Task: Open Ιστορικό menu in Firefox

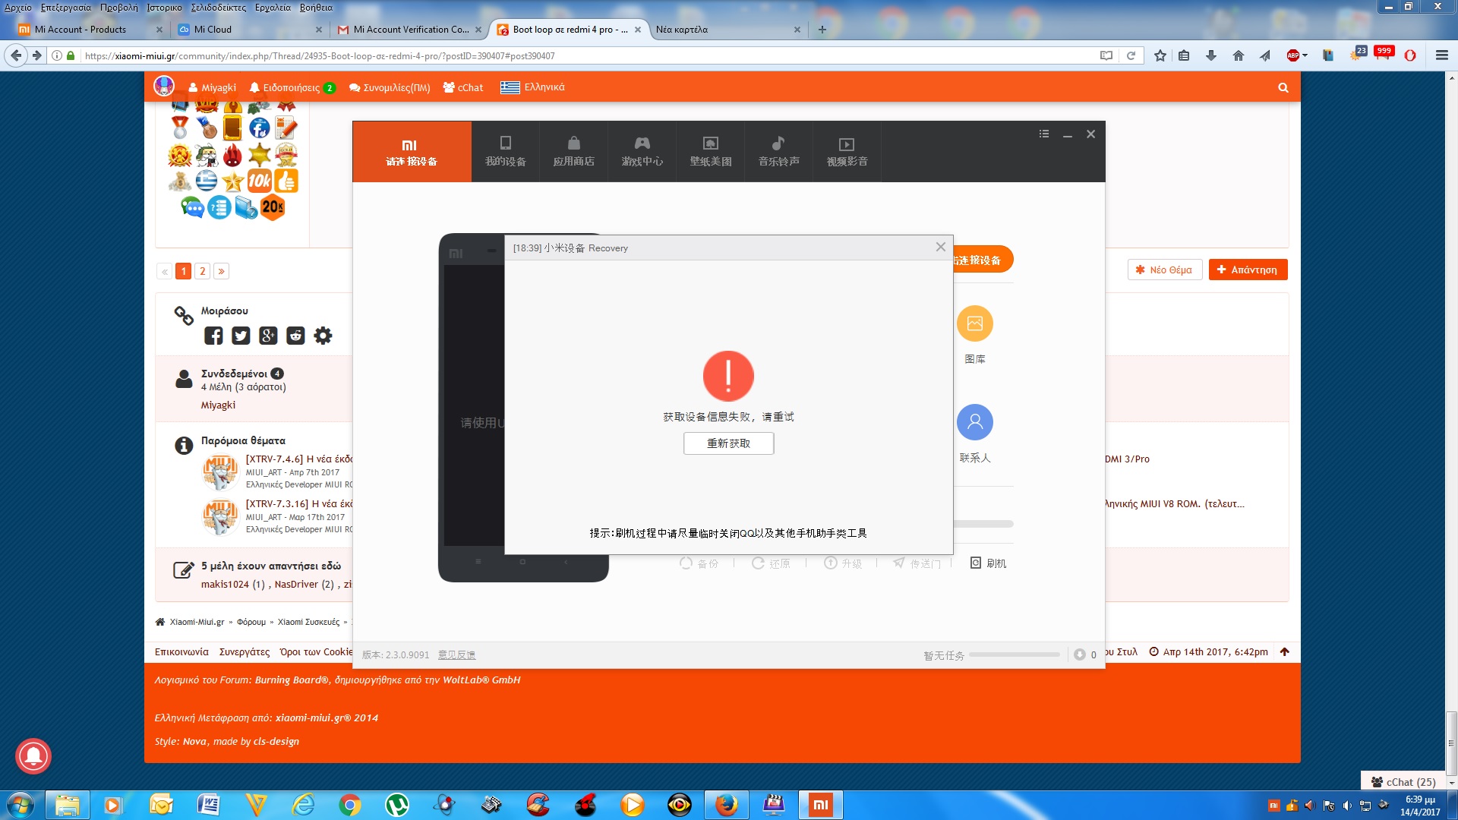Action: coord(164,8)
